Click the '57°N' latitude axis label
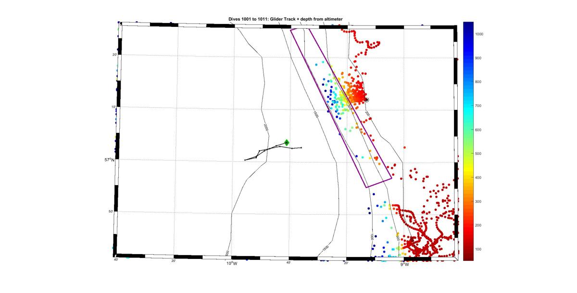 (x=111, y=160)
